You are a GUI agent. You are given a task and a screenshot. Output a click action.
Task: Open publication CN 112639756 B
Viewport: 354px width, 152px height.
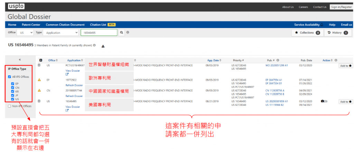(x=275, y=94)
